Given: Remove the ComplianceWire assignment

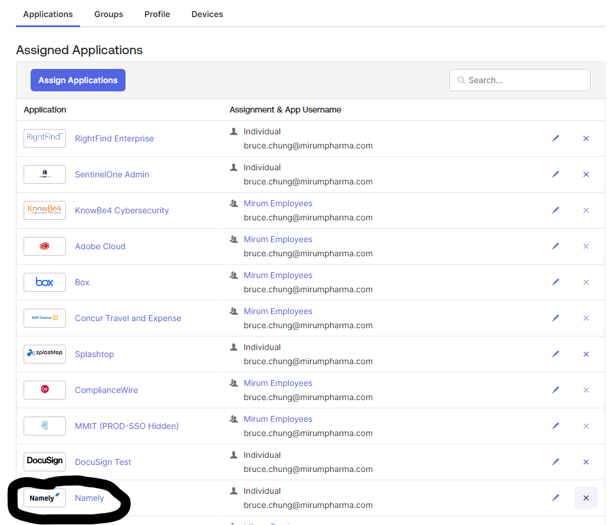Looking at the screenshot, I should (x=586, y=390).
